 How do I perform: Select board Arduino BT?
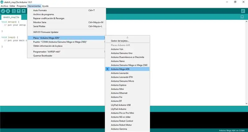click(x=127, y=101)
